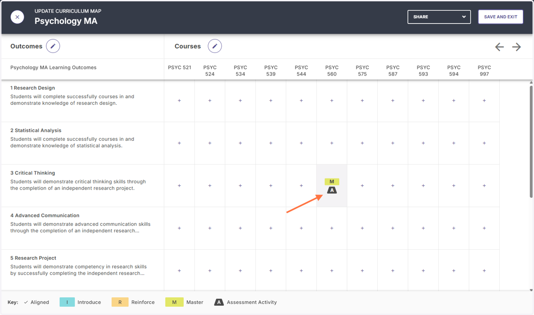Close the Update Curriculum Map editor
Screen dimensions: 534x315
click(17, 17)
